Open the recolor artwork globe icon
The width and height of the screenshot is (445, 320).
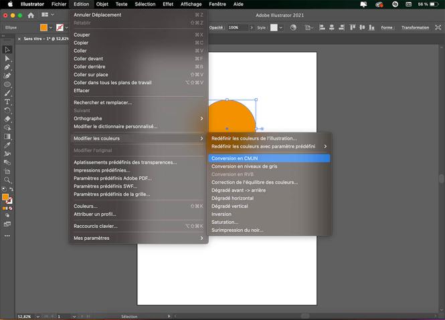pos(293,27)
